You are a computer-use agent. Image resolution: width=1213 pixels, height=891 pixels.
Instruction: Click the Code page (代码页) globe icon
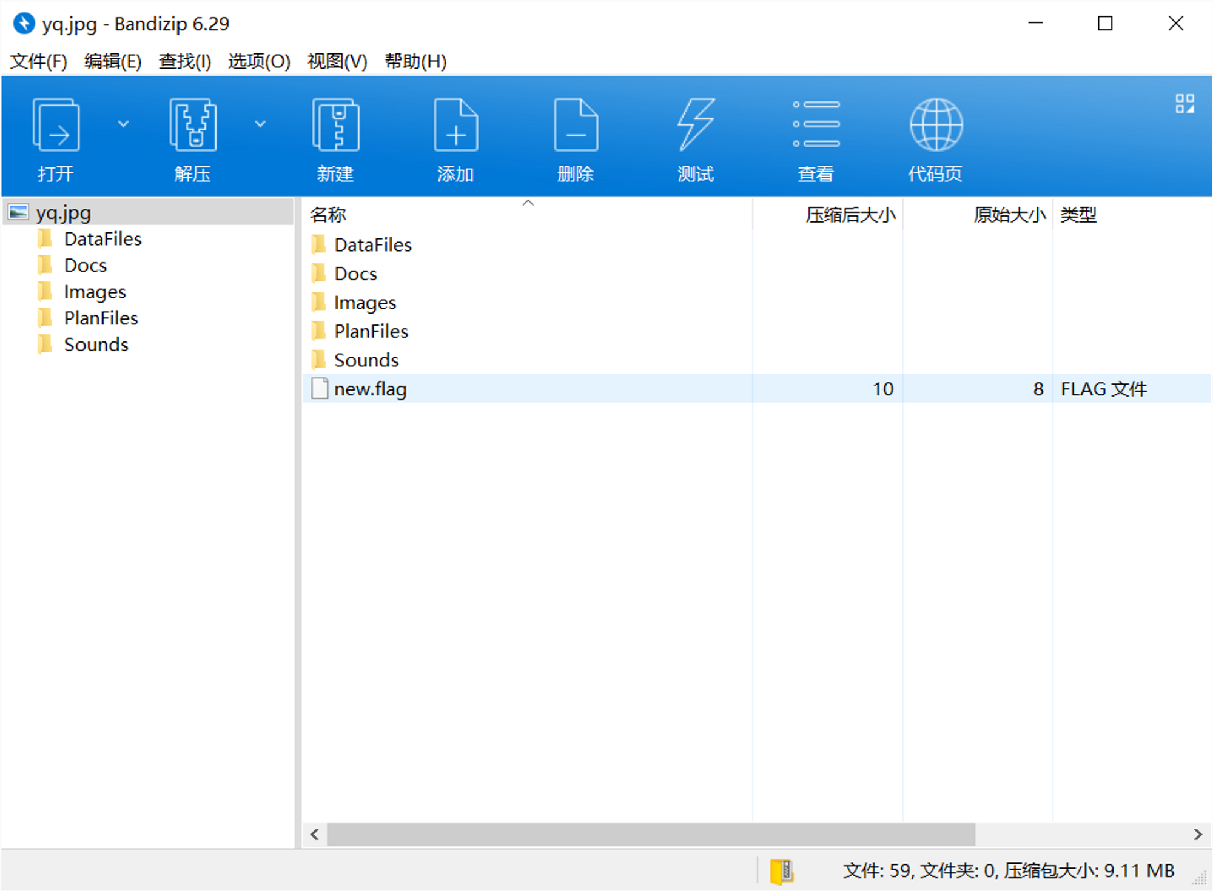pyautogui.click(x=936, y=126)
